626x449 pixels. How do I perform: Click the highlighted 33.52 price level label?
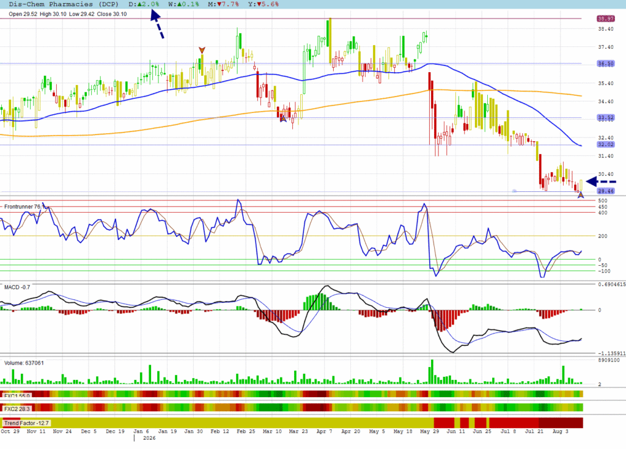pyautogui.click(x=606, y=117)
